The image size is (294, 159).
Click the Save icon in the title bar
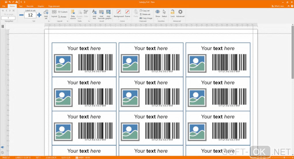pyautogui.click(x=6, y=2)
